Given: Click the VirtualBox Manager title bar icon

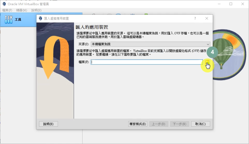Looking at the screenshot, I should [x=4, y=4].
